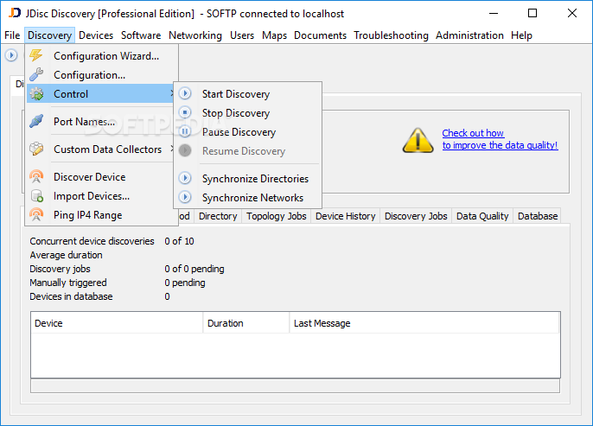
Task: Click the Synchronize Directories play icon
Action: (x=185, y=178)
